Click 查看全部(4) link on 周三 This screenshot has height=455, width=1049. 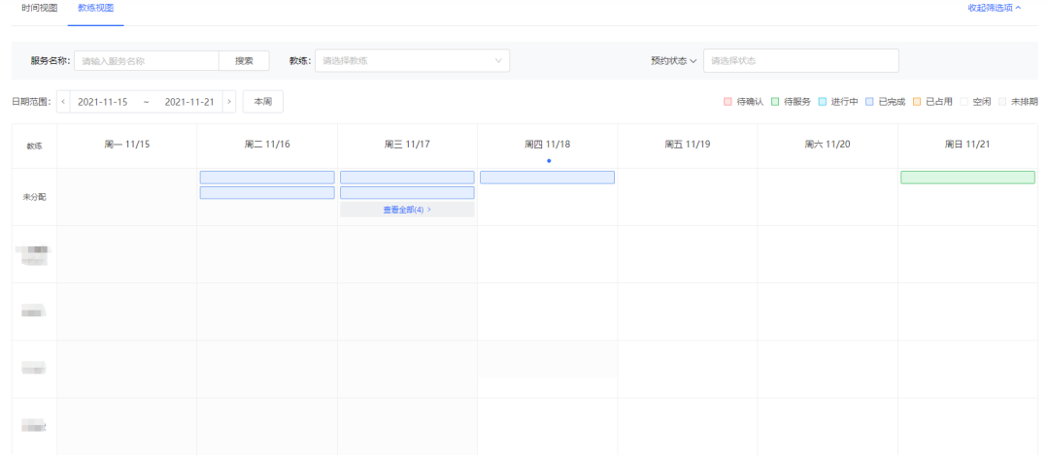coord(407,210)
